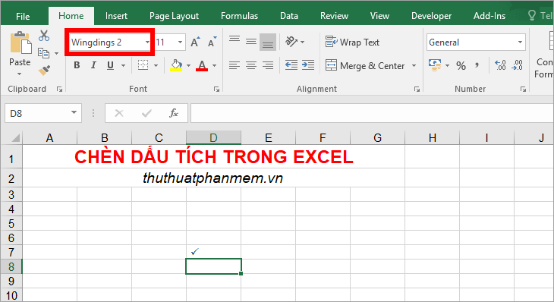
Task: Click Decrease Decimal
Action: click(517, 65)
